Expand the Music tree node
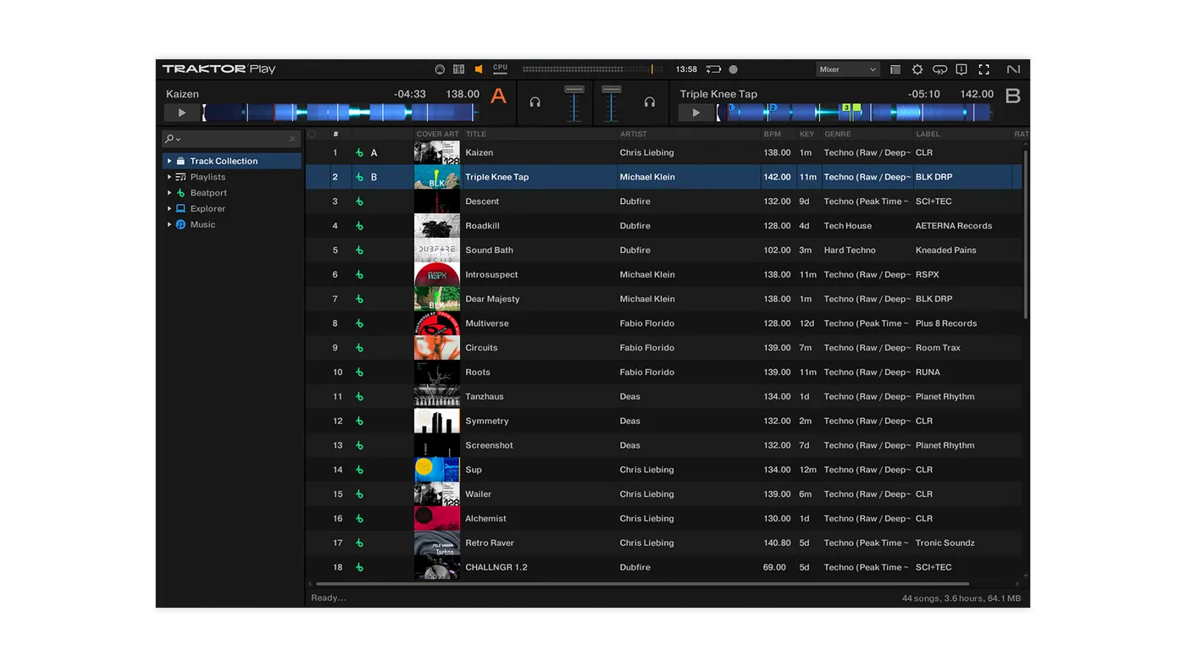Image resolution: width=1186 pixels, height=667 pixels. click(169, 224)
